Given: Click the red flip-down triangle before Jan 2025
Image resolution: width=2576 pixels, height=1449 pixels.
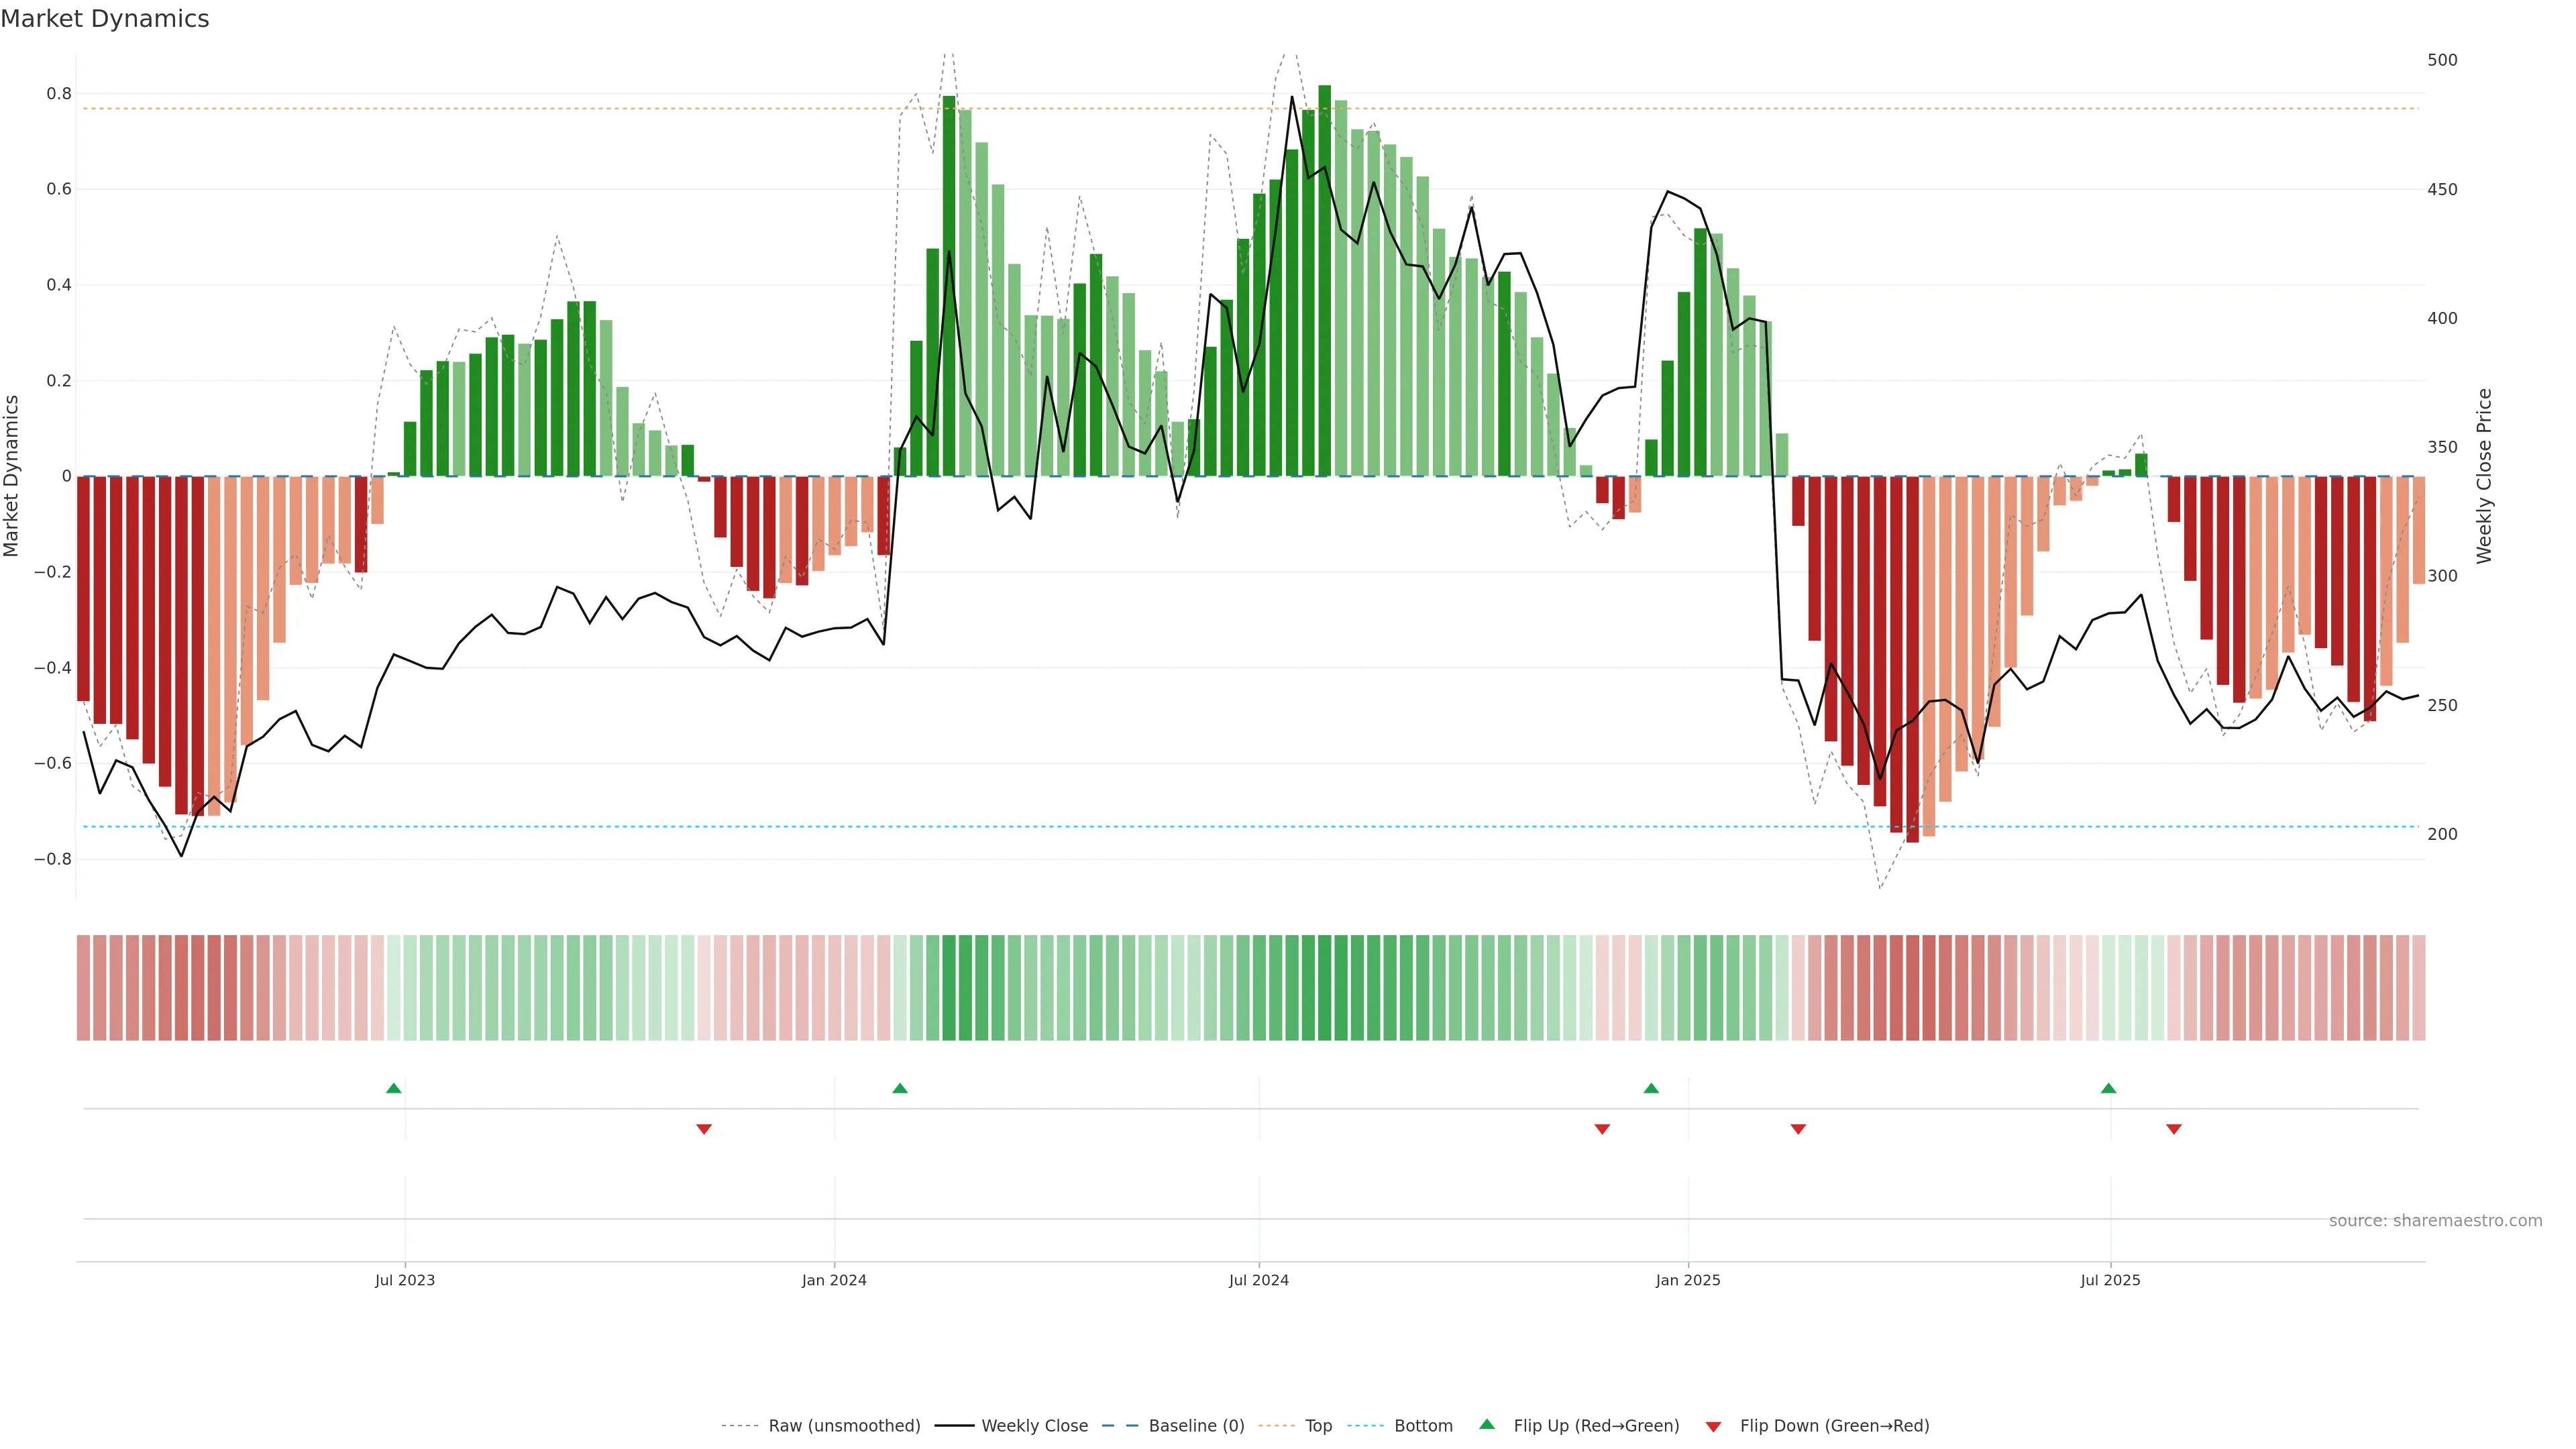Looking at the screenshot, I should pos(1602,1129).
